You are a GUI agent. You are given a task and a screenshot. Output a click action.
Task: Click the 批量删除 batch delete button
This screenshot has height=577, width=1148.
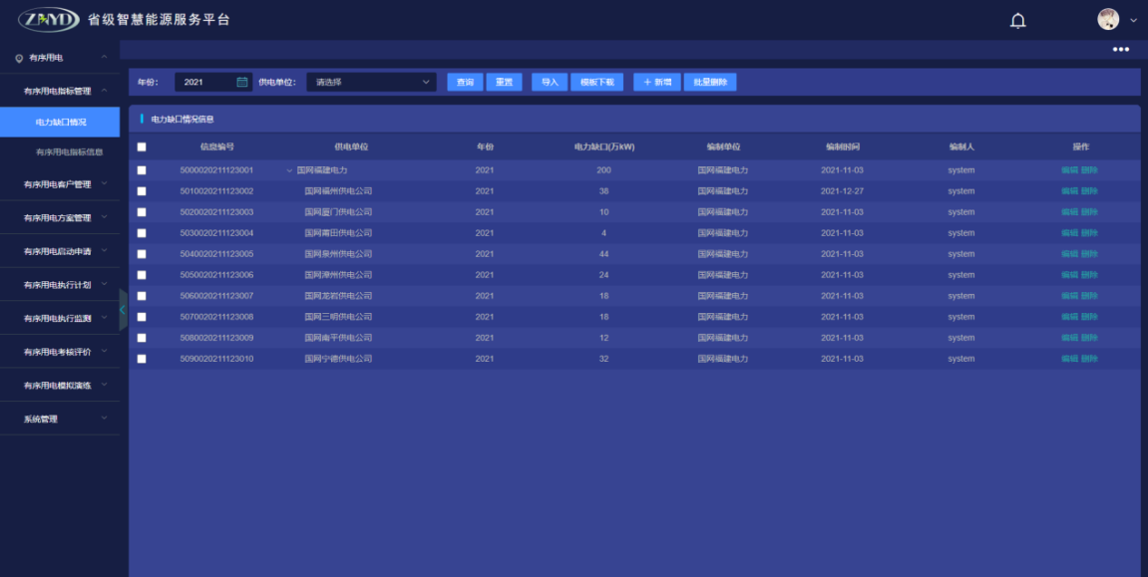[710, 82]
